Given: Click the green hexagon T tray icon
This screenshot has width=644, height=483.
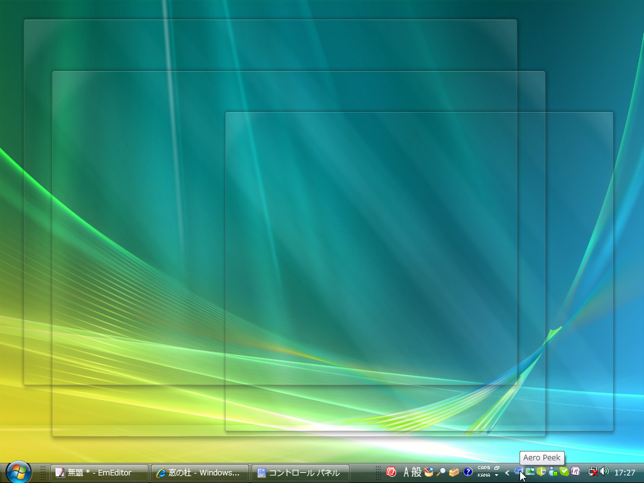Looking at the screenshot, I should click(541, 472).
